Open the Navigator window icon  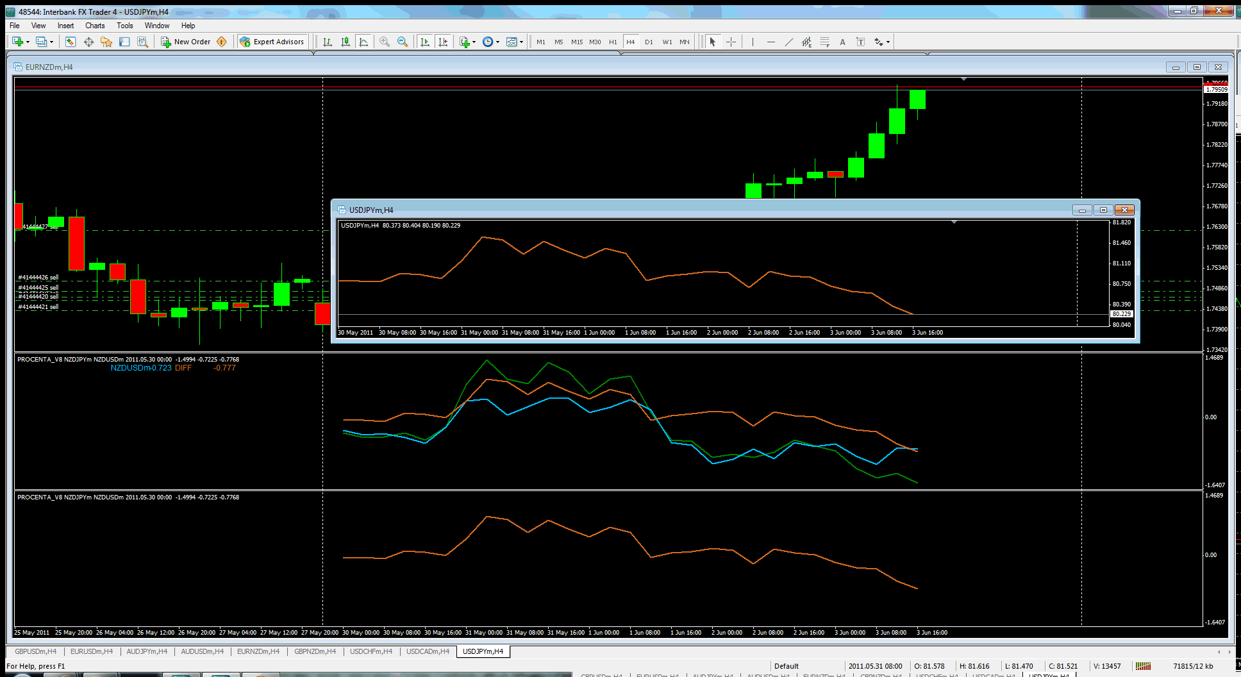(106, 42)
